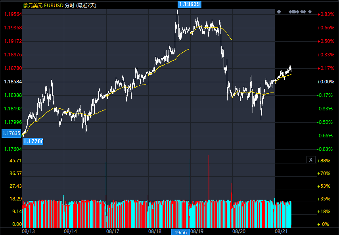Click the highlighted price marker 1.17835
This screenshot has height=235, width=339.
11,133
